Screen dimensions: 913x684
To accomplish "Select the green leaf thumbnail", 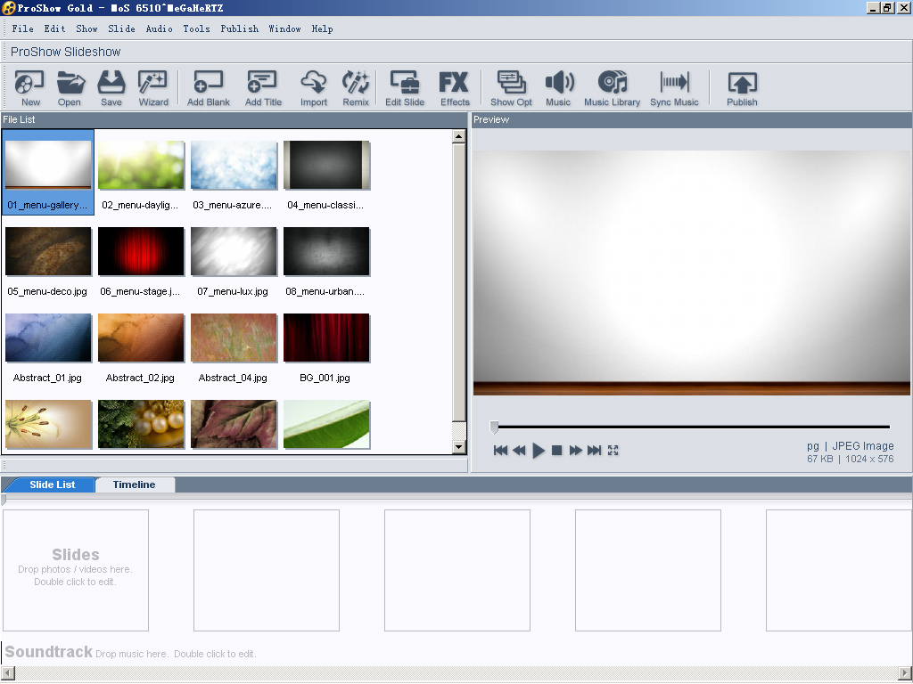I will [326, 424].
